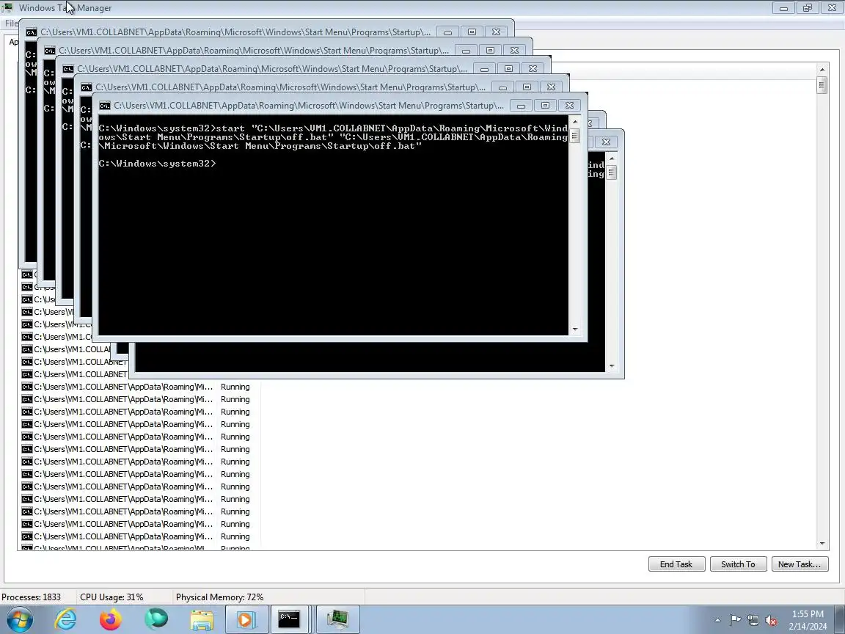Viewport: 845px width, 634px height.
Task: Click the Show Desktop strip beside the clock
Action: pyautogui.click(x=840, y=619)
